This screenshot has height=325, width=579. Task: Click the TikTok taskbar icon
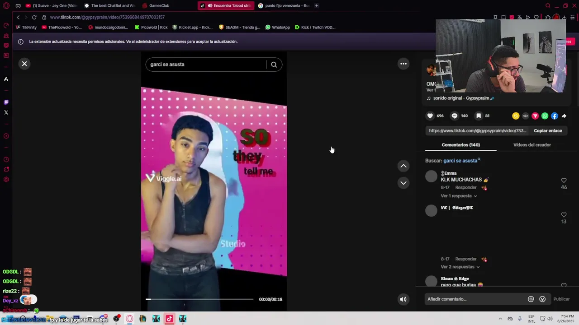(169, 319)
